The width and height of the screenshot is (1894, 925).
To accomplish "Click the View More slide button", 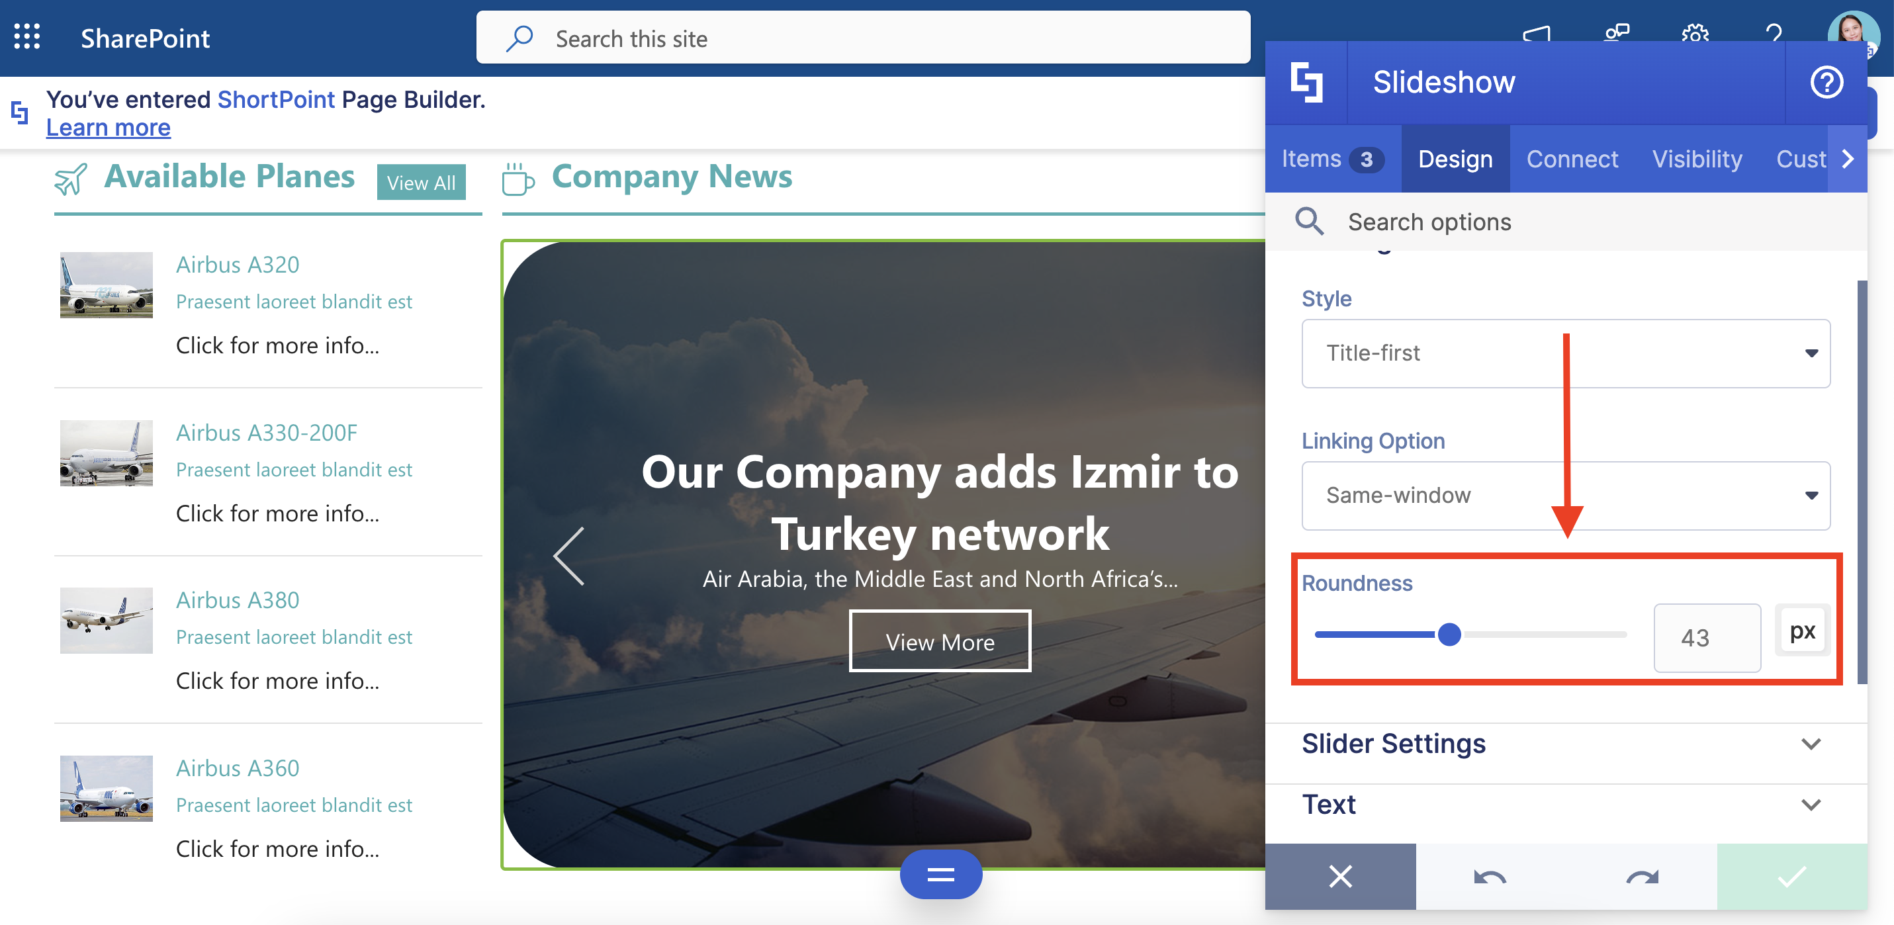I will (x=940, y=642).
